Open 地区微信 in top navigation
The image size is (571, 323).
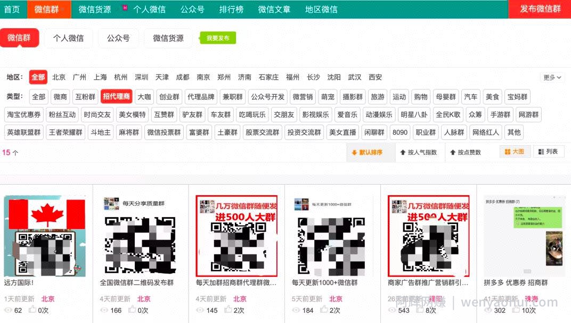click(x=321, y=9)
